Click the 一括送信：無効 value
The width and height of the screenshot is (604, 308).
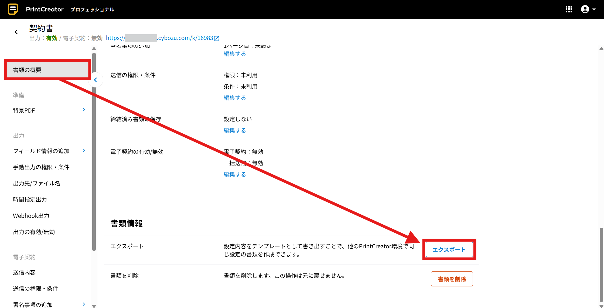tap(243, 163)
